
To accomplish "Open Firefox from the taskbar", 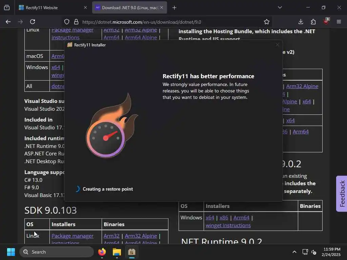I will (102, 252).
